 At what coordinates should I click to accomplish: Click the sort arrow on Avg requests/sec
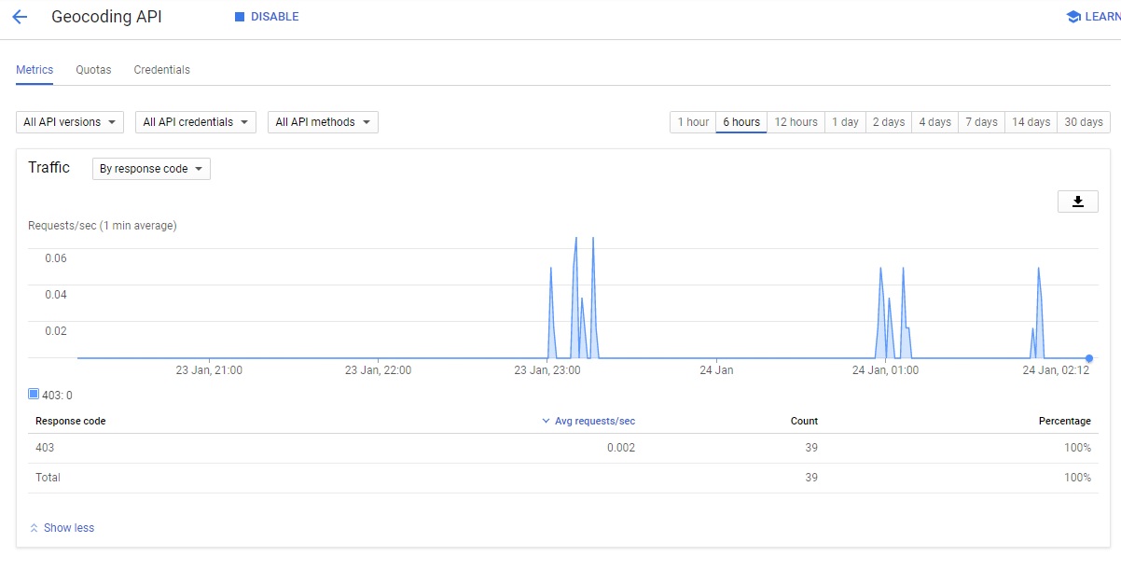(545, 421)
